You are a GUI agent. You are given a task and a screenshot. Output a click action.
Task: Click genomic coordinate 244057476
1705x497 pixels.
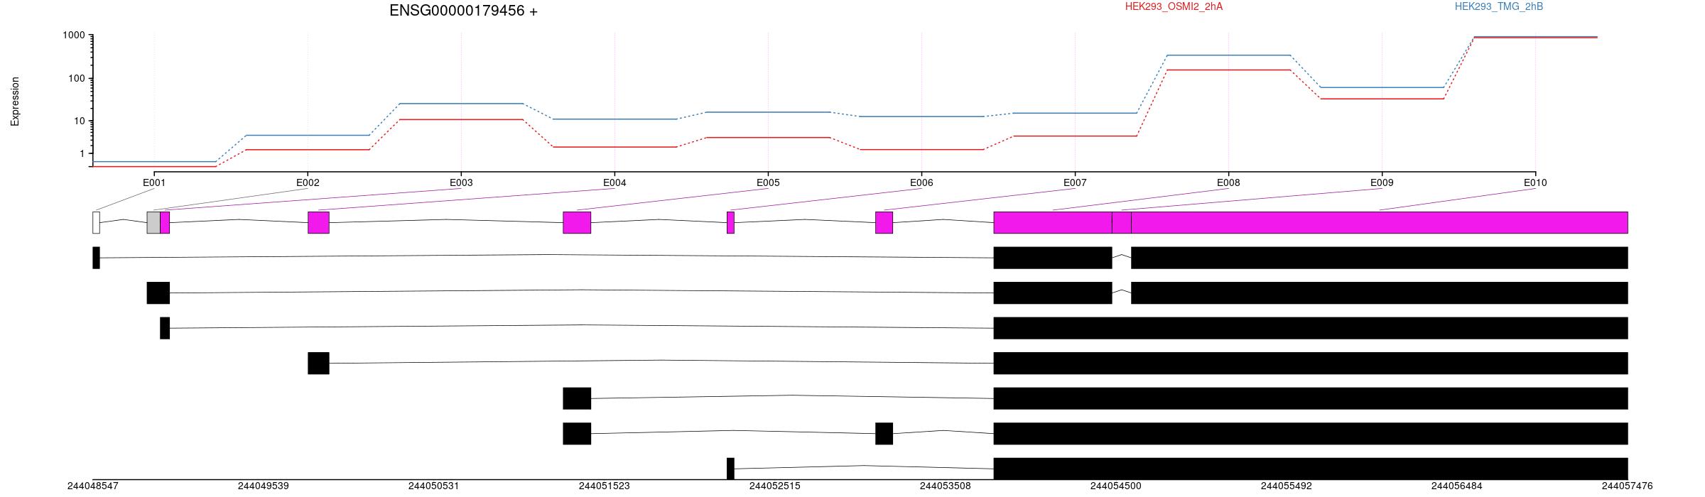click(x=1628, y=486)
